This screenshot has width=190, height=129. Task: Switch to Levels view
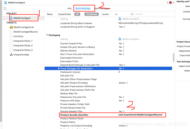pos(105,14)
